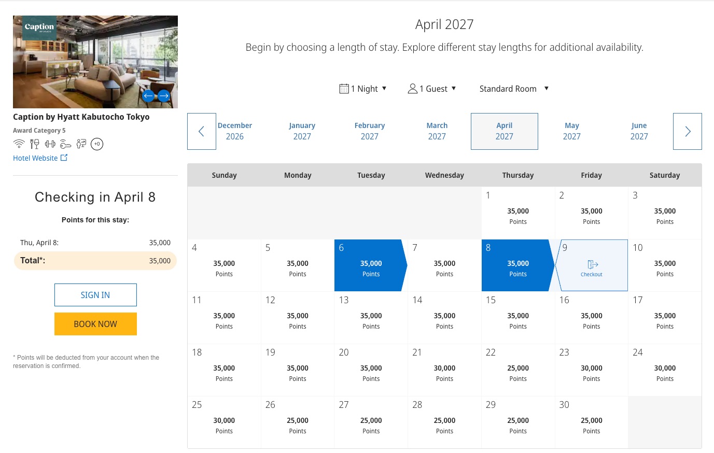Select April 19 on the calendar
Screen dimensions: 714x453
pyautogui.click(x=298, y=370)
